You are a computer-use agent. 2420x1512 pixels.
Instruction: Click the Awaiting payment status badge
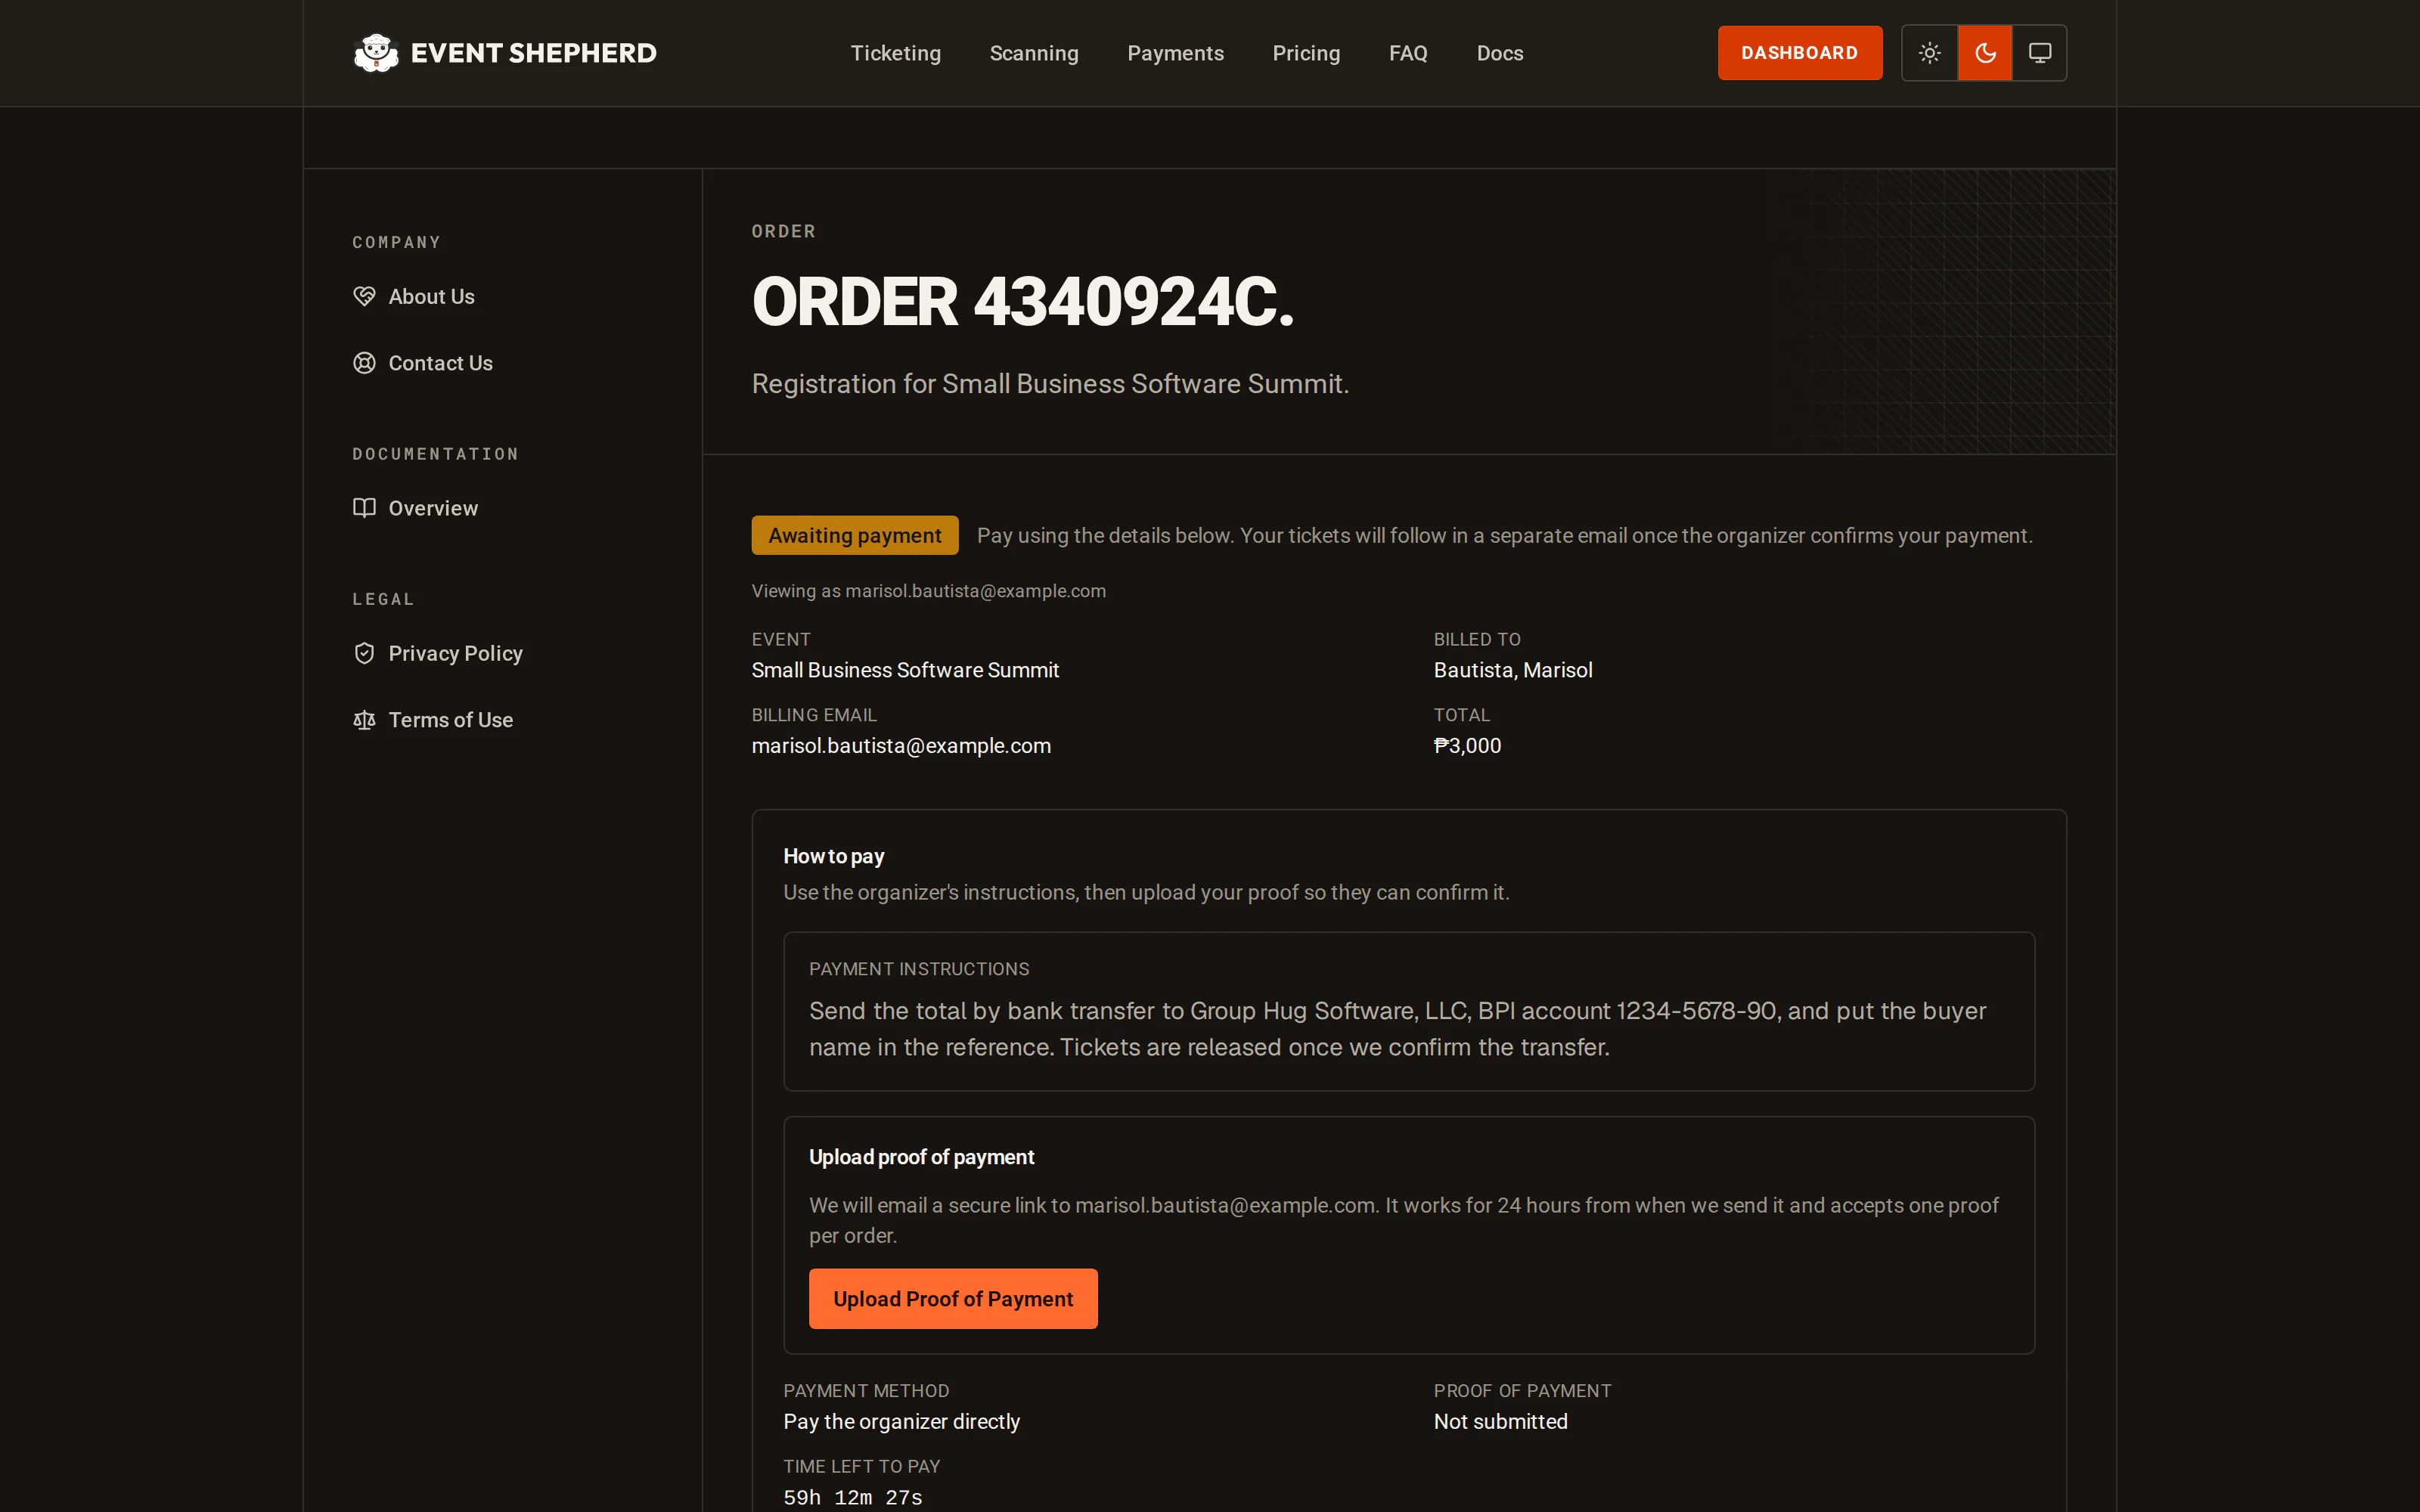(855, 535)
